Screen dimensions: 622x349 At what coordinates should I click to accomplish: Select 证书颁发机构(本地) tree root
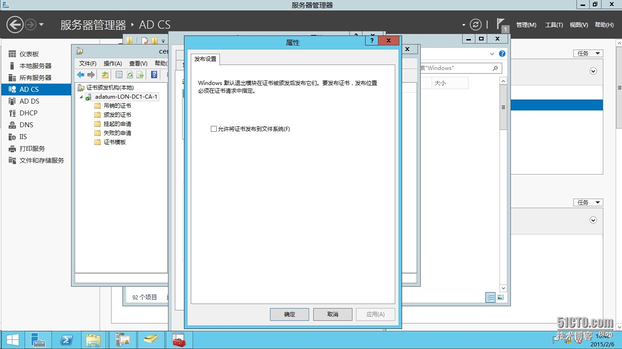pyautogui.click(x=110, y=88)
